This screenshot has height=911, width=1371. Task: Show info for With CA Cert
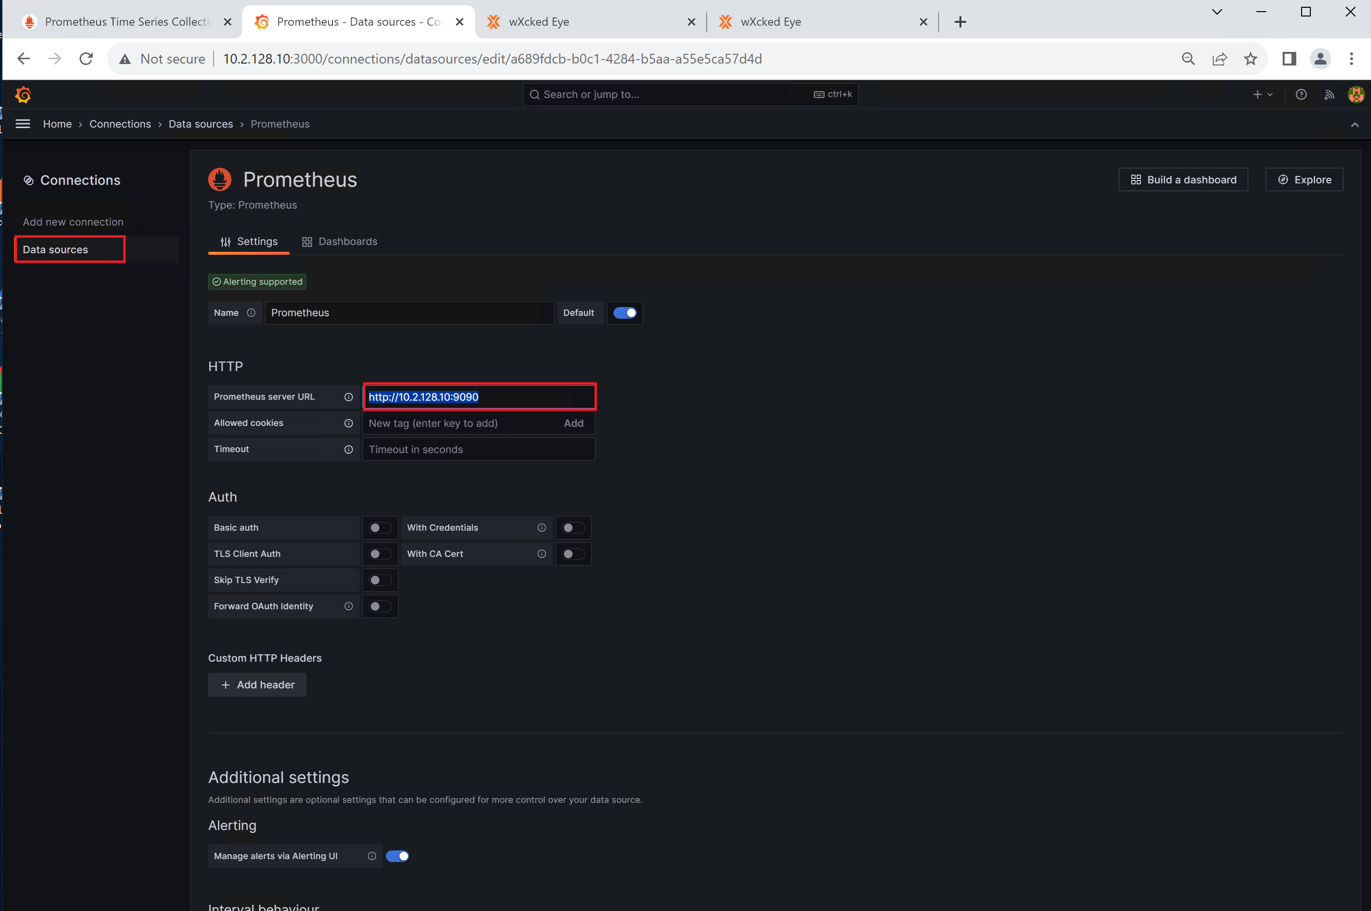542,553
